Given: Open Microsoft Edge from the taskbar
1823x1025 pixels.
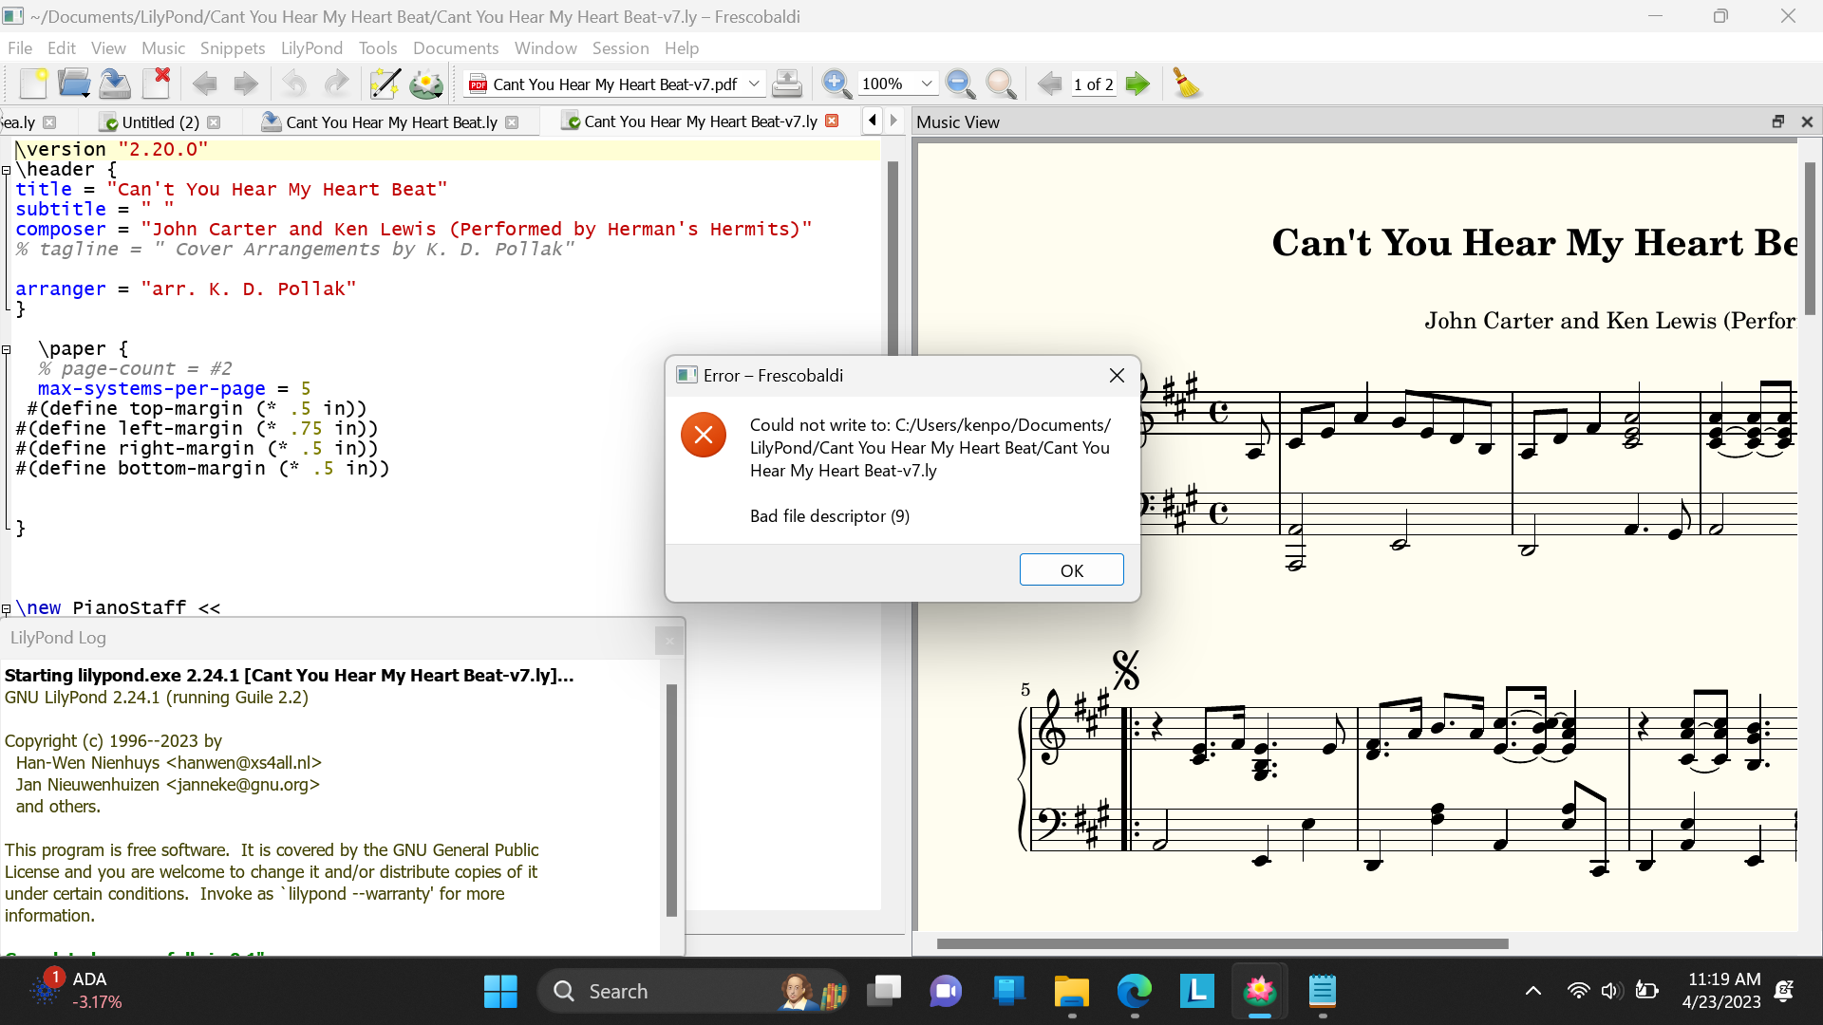Looking at the screenshot, I should (x=1134, y=992).
